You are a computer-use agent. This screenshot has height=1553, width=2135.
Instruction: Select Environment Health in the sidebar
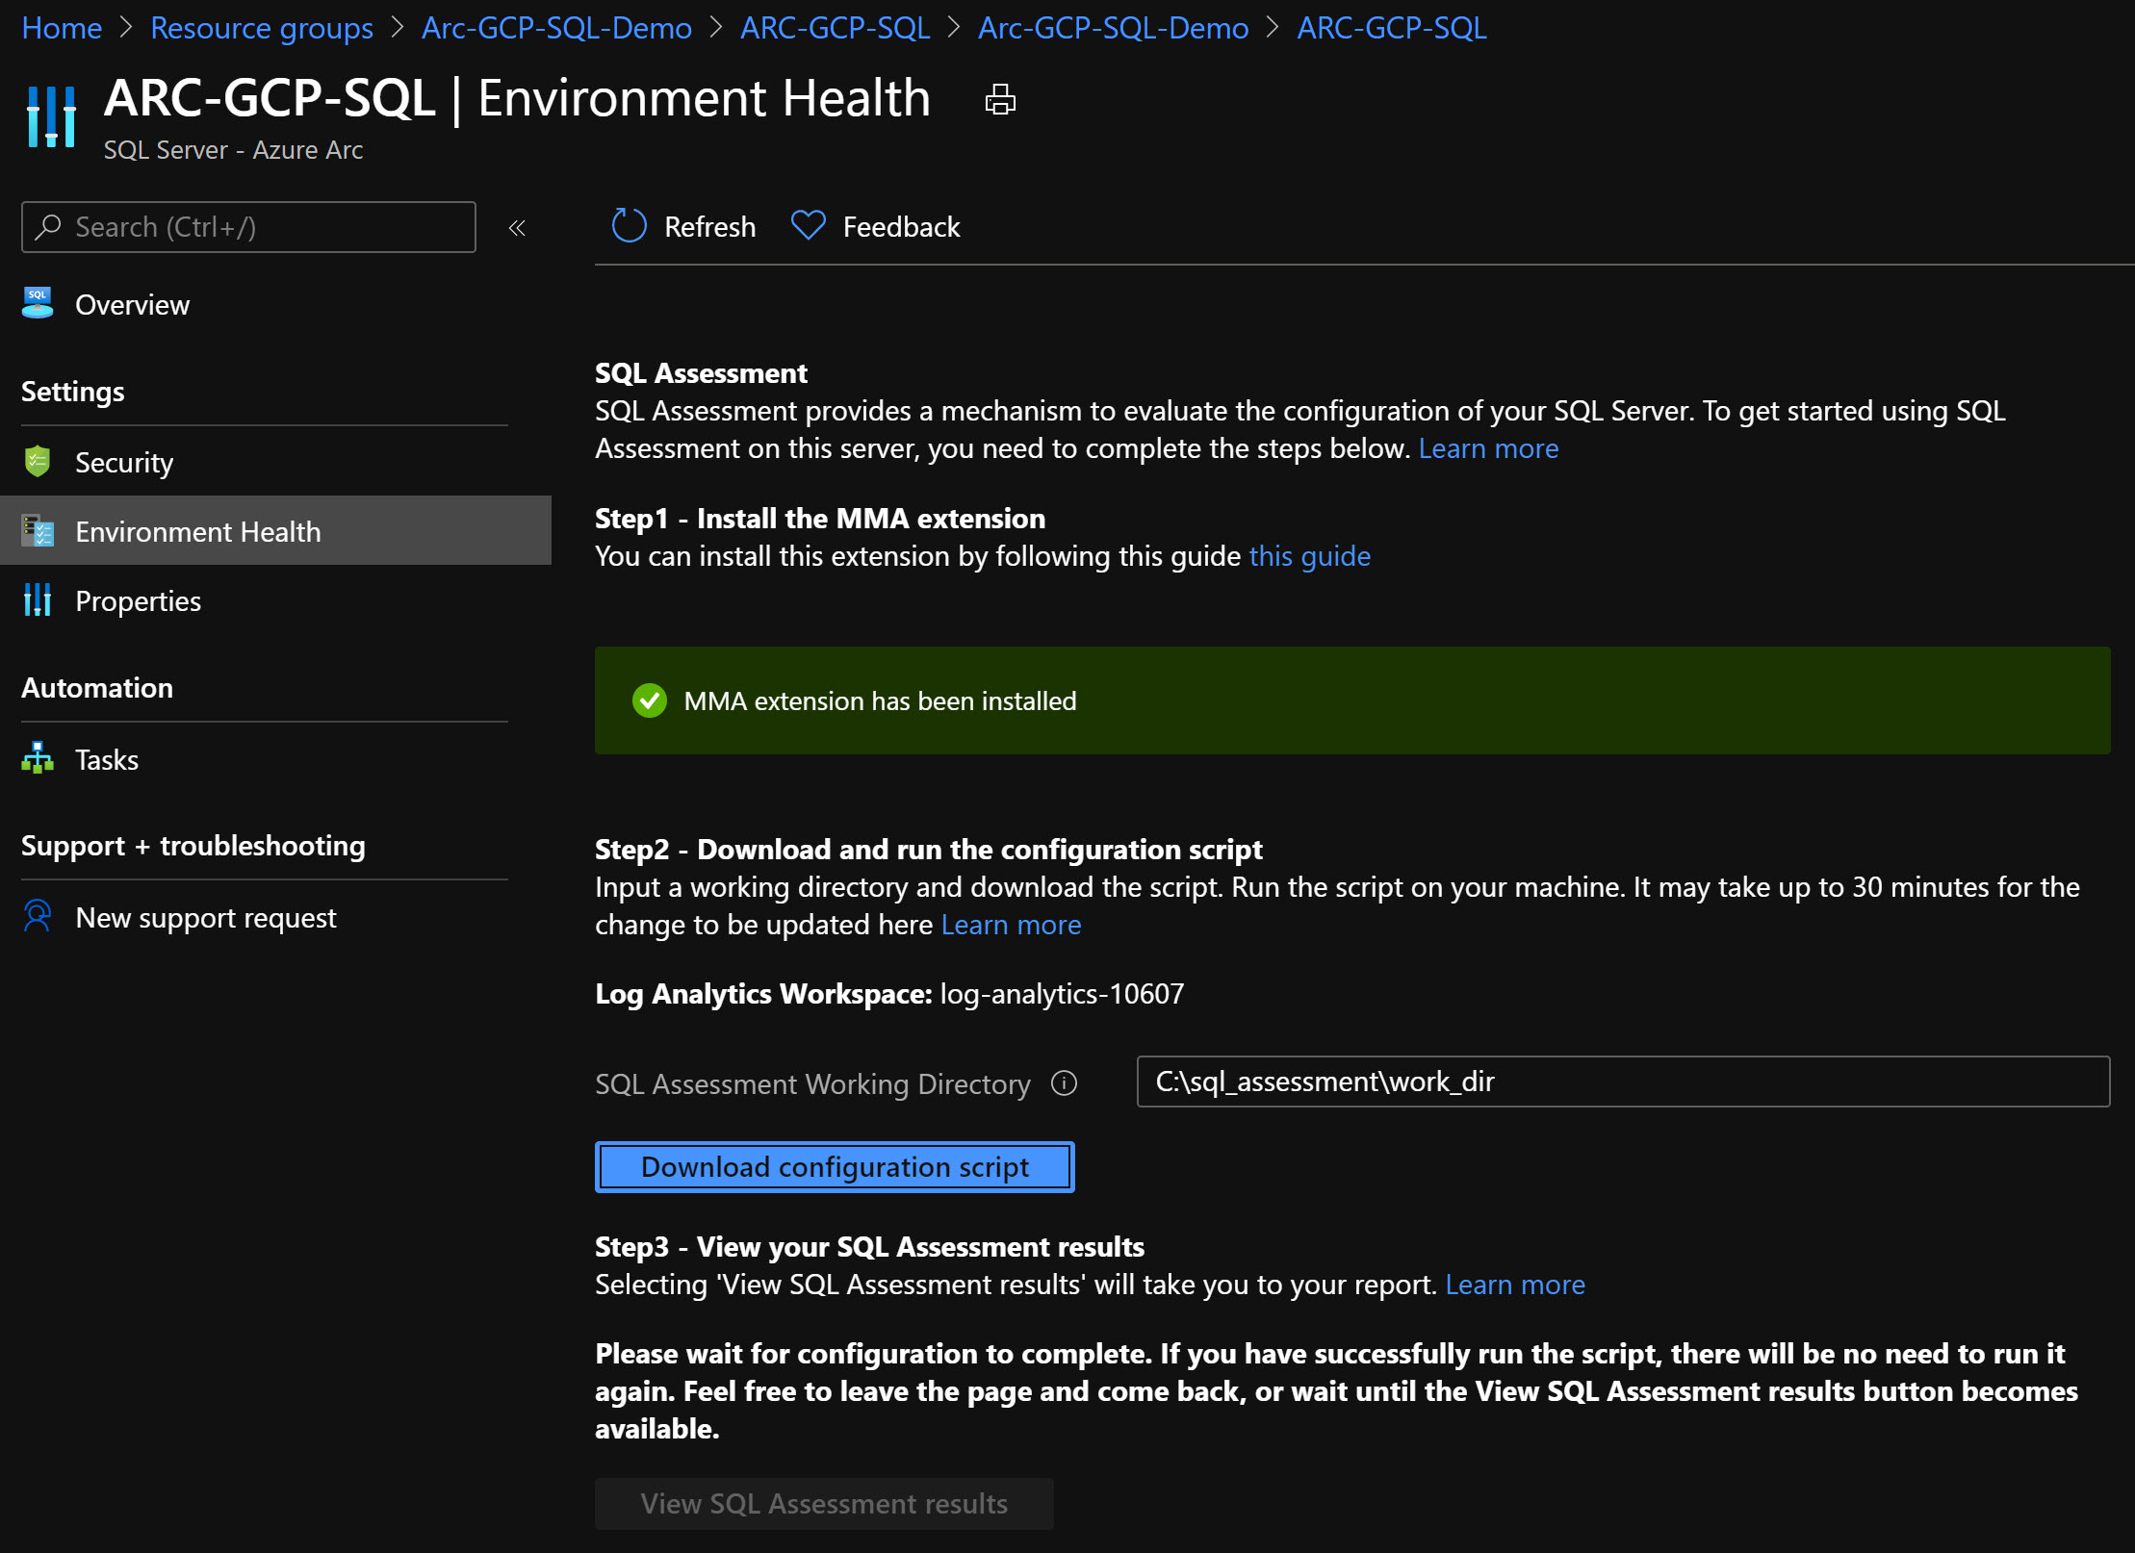[275, 531]
